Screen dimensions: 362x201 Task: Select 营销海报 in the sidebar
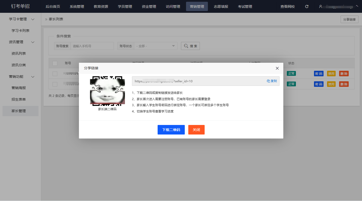pyautogui.click(x=19, y=88)
